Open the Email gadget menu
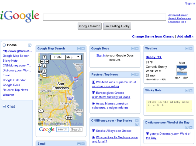The width and height of the screenshot is (196, 146). pos(79,144)
